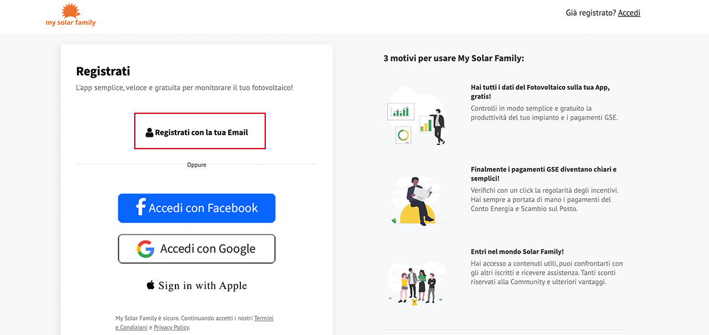The image size is (709, 335).
Task: Click the Apple logo icon
Action: click(x=151, y=285)
